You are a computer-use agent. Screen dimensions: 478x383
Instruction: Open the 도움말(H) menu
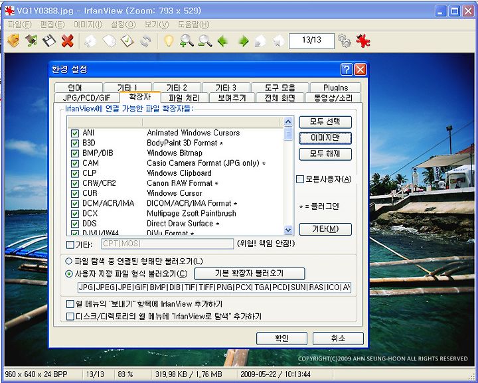(194, 25)
